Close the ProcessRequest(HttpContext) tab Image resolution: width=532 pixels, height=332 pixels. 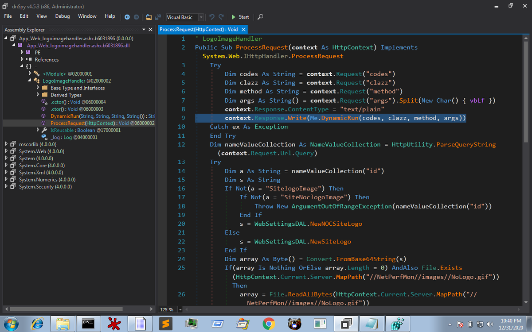pos(243,29)
